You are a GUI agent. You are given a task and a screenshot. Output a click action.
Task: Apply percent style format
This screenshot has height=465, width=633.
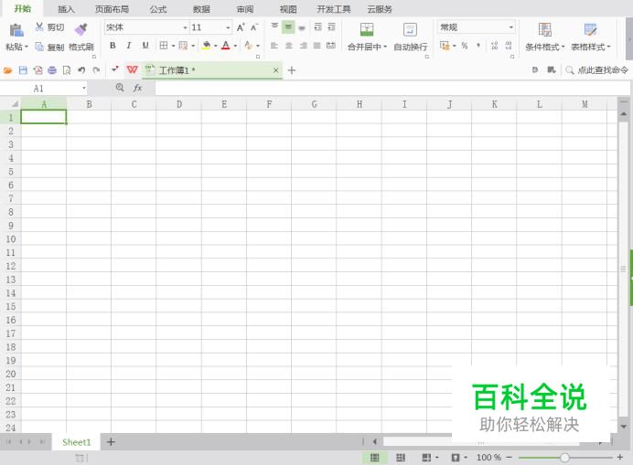tap(465, 46)
